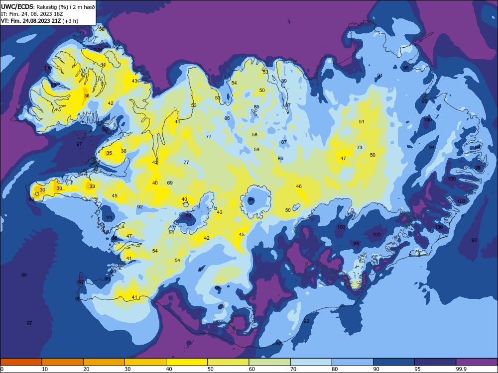This screenshot has height=373, width=498.
Task: Select the dark navy 95–99.9 legend swatch
Action: pos(435,362)
